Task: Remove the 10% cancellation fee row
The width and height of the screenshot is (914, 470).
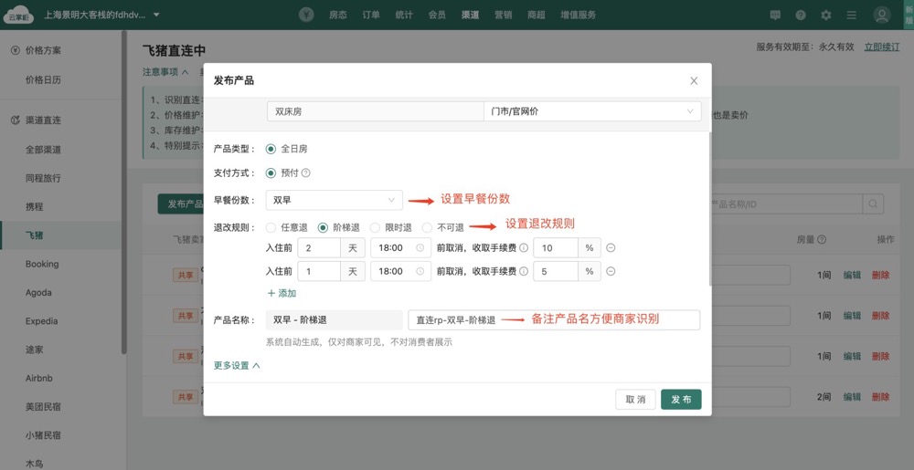Action: pos(611,247)
